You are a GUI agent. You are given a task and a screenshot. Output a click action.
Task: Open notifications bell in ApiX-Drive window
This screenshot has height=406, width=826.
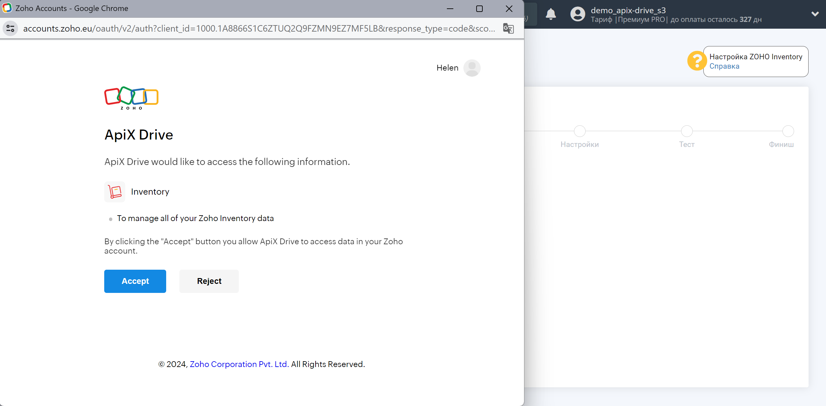pos(551,14)
